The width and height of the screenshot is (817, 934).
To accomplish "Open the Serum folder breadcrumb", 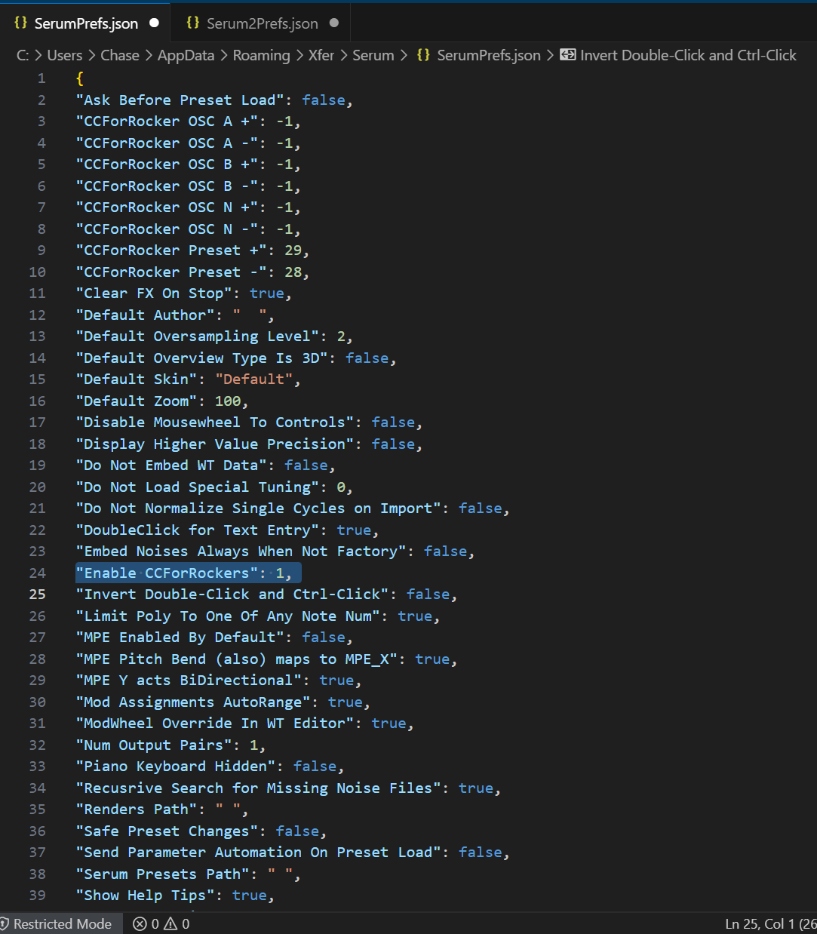I will point(373,55).
